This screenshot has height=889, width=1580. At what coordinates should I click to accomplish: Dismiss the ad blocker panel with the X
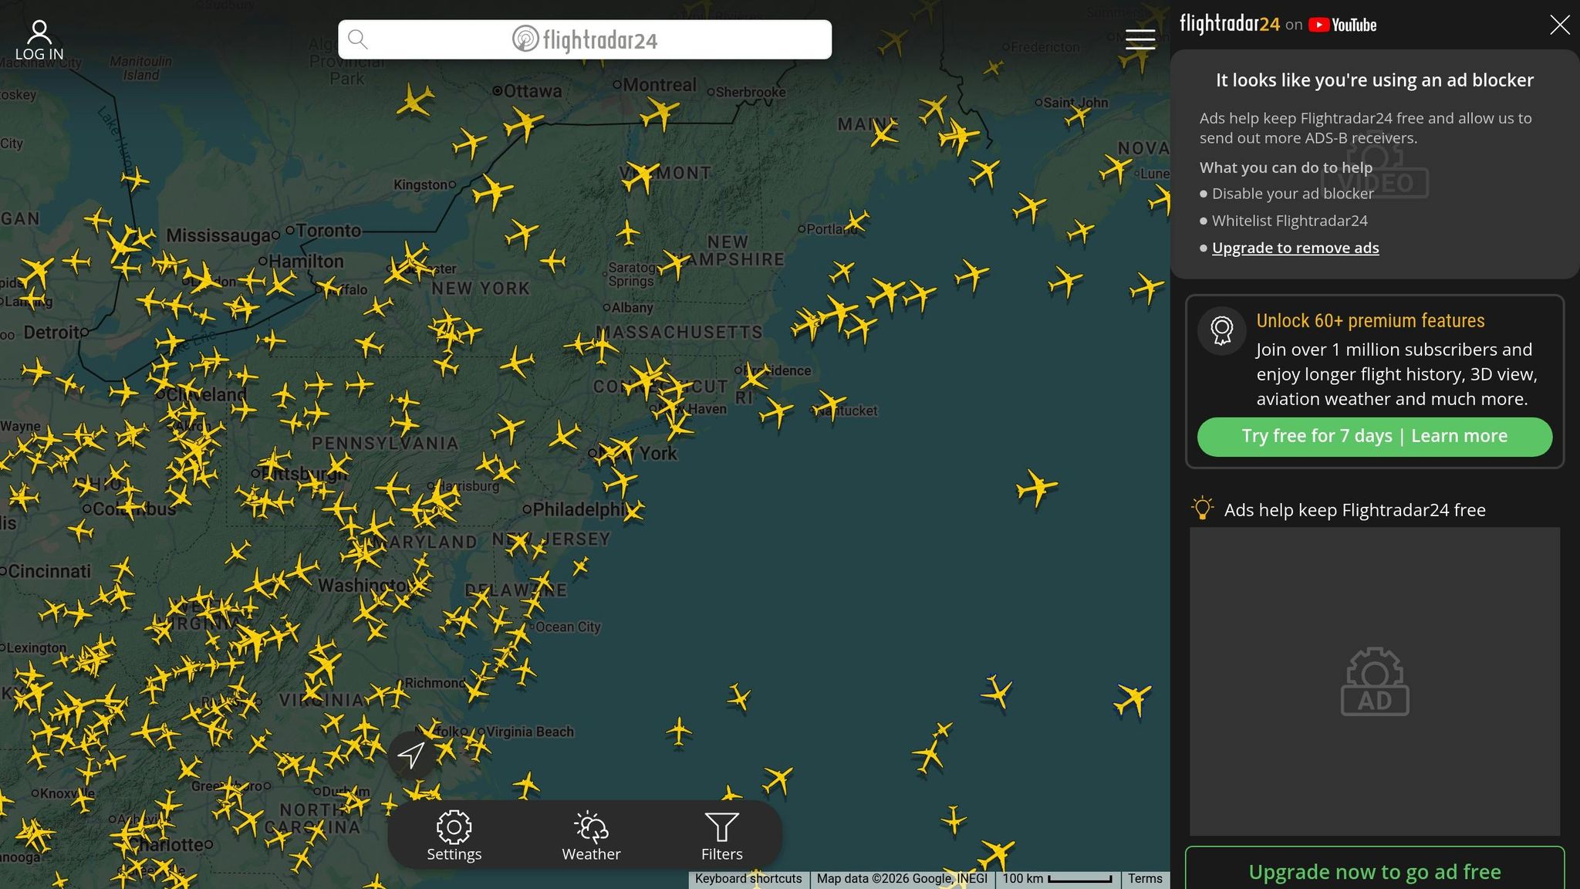click(1560, 25)
